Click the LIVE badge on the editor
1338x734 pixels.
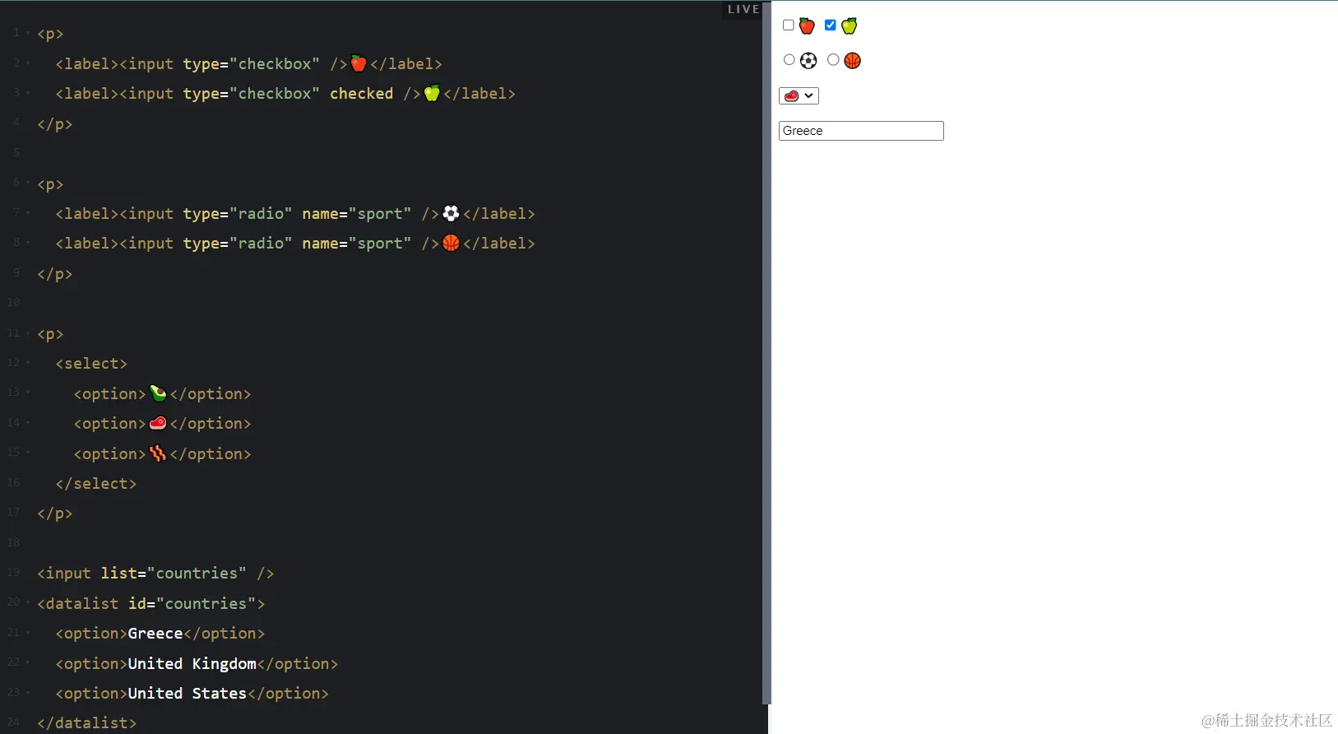[743, 9]
